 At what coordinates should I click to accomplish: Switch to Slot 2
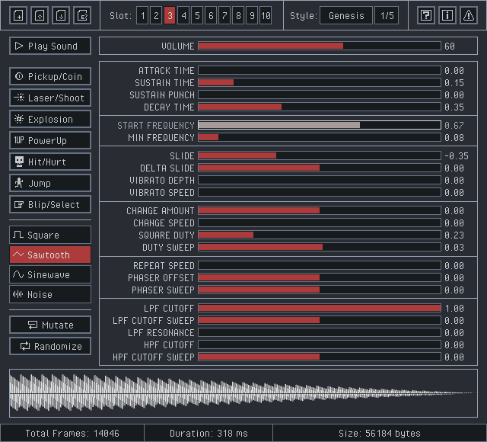click(x=156, y=15)
